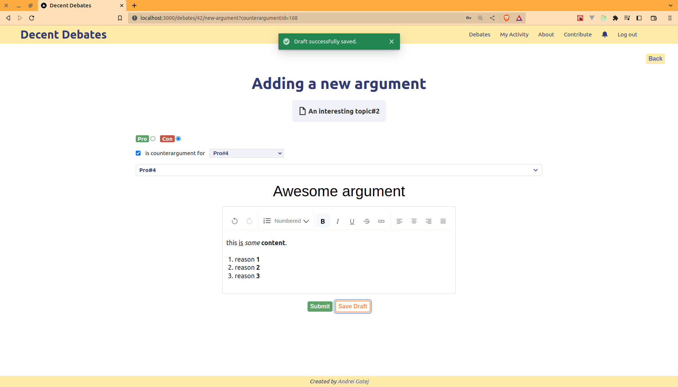Open My Activity from the navigation
The width and height of the screenshot is (678, 387).
pyautogui.click(x=514, y=35)
